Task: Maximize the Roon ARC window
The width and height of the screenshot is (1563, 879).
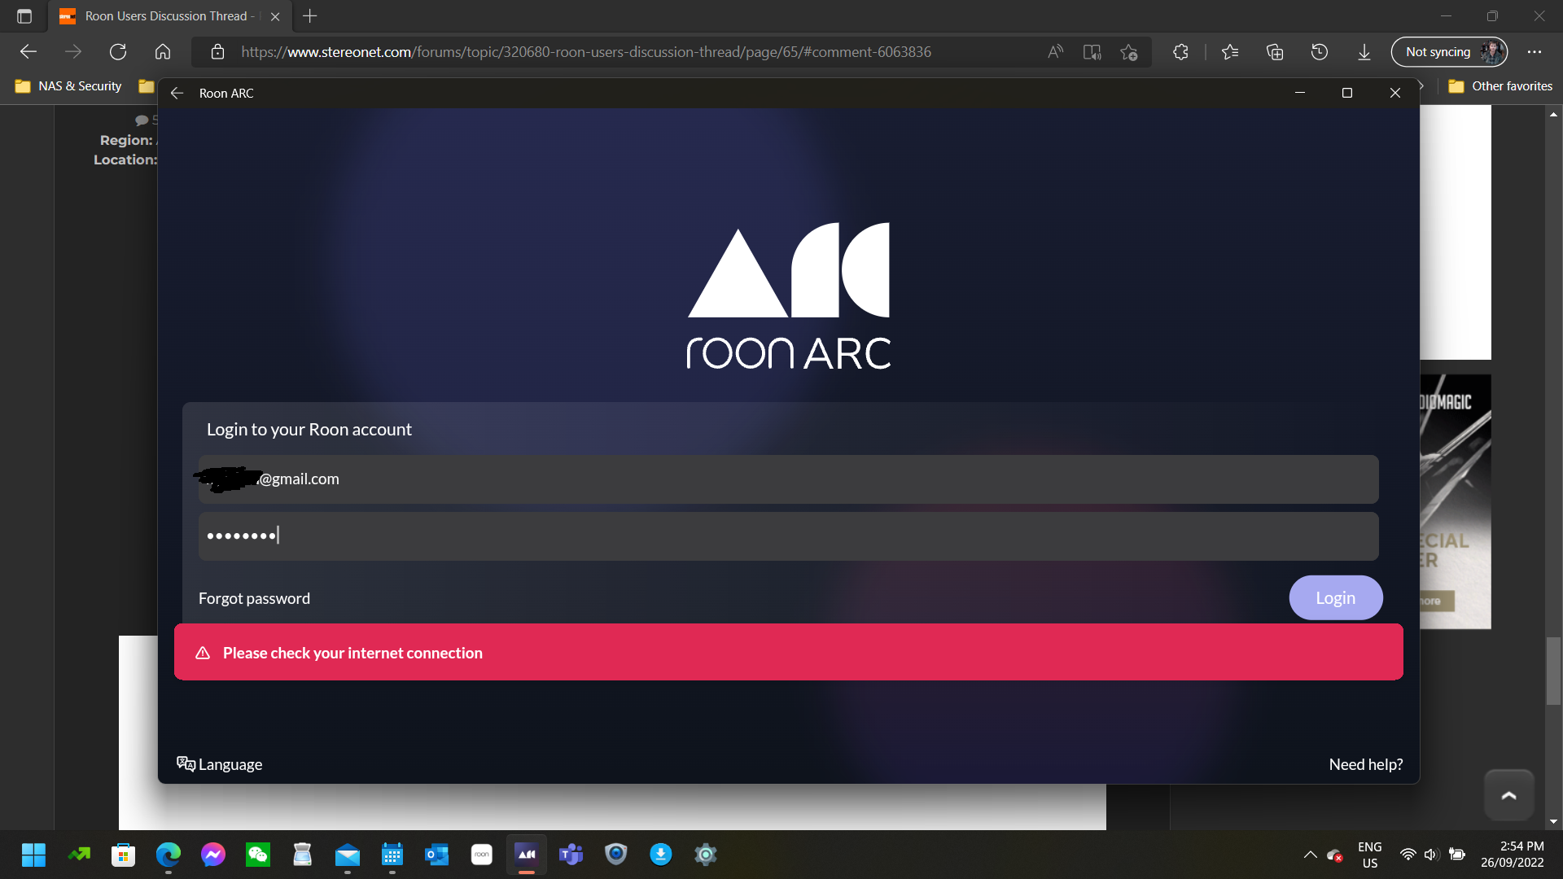Action: pos(1347,93)
